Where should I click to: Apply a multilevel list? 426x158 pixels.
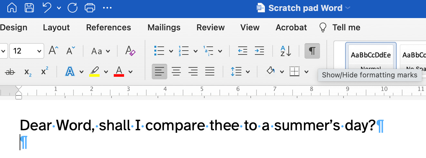point(208,51)
